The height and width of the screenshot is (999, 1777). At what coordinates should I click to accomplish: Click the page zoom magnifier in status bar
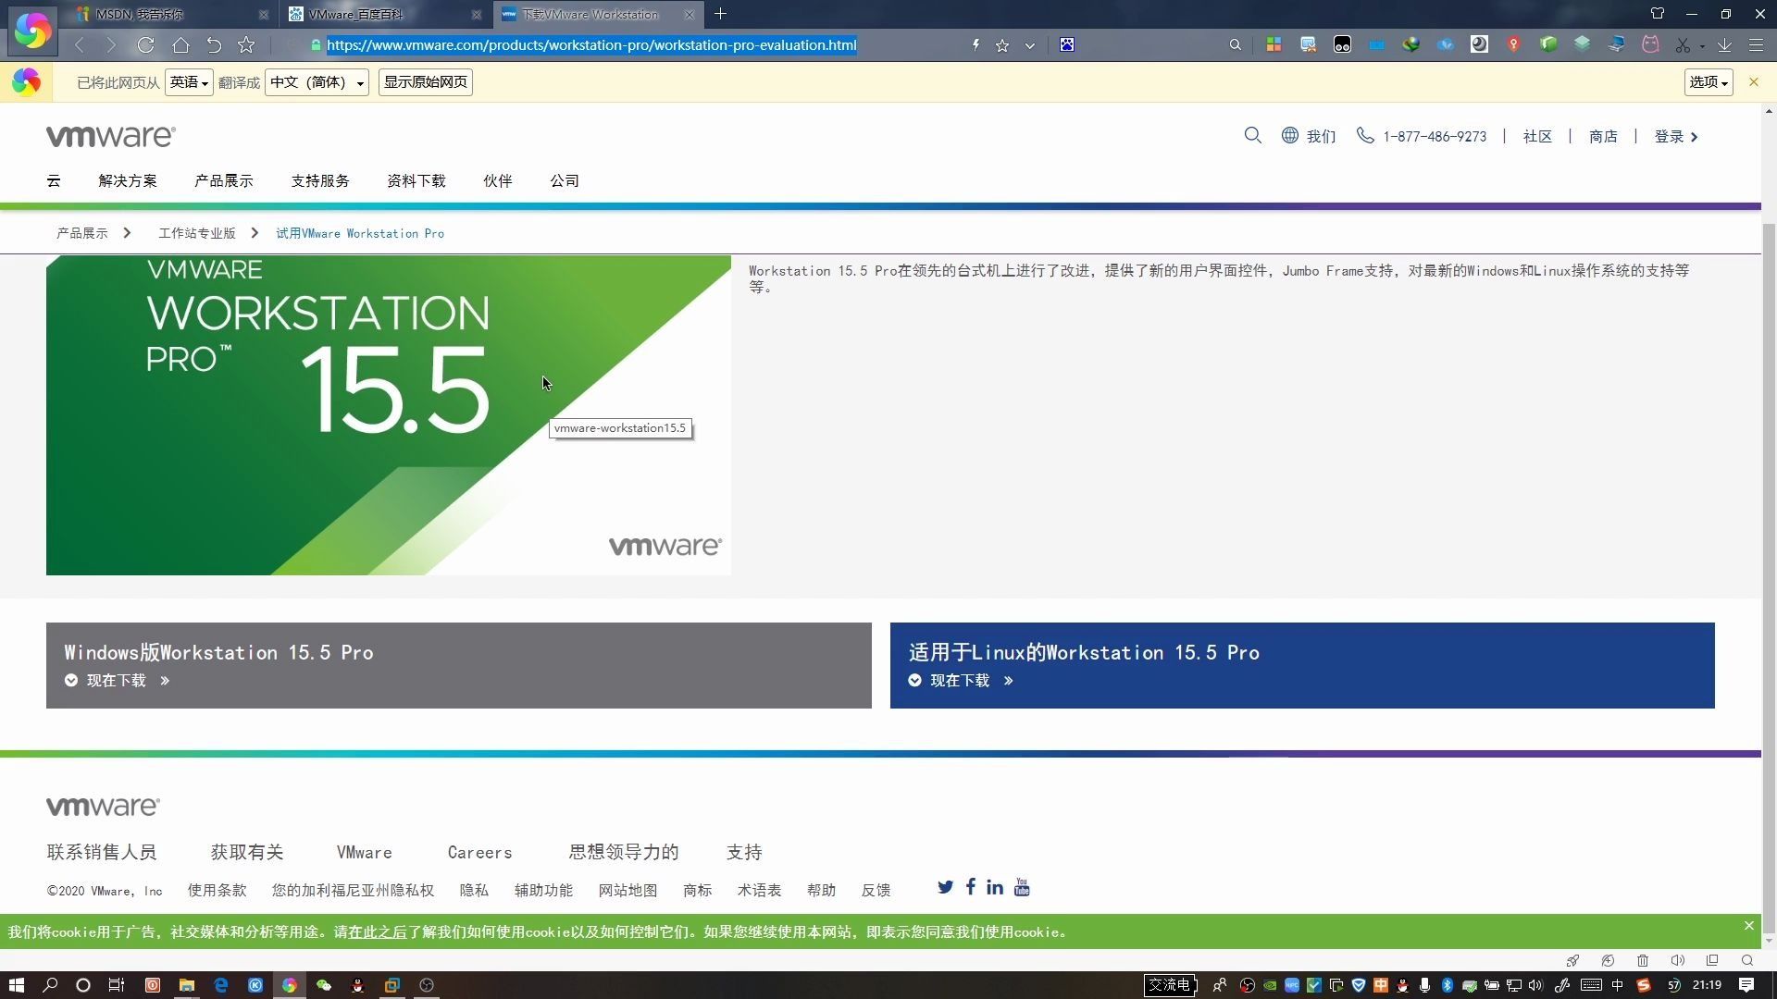[1747, 961]
